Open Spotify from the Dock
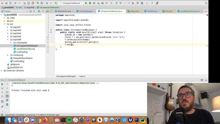The image size is (220, 124). tap(69, 120)
